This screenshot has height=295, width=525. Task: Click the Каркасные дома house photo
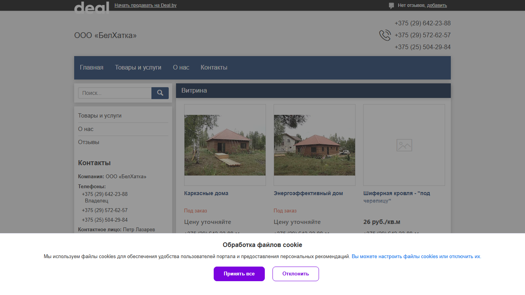pyautogui.click(x=225, y=145)
